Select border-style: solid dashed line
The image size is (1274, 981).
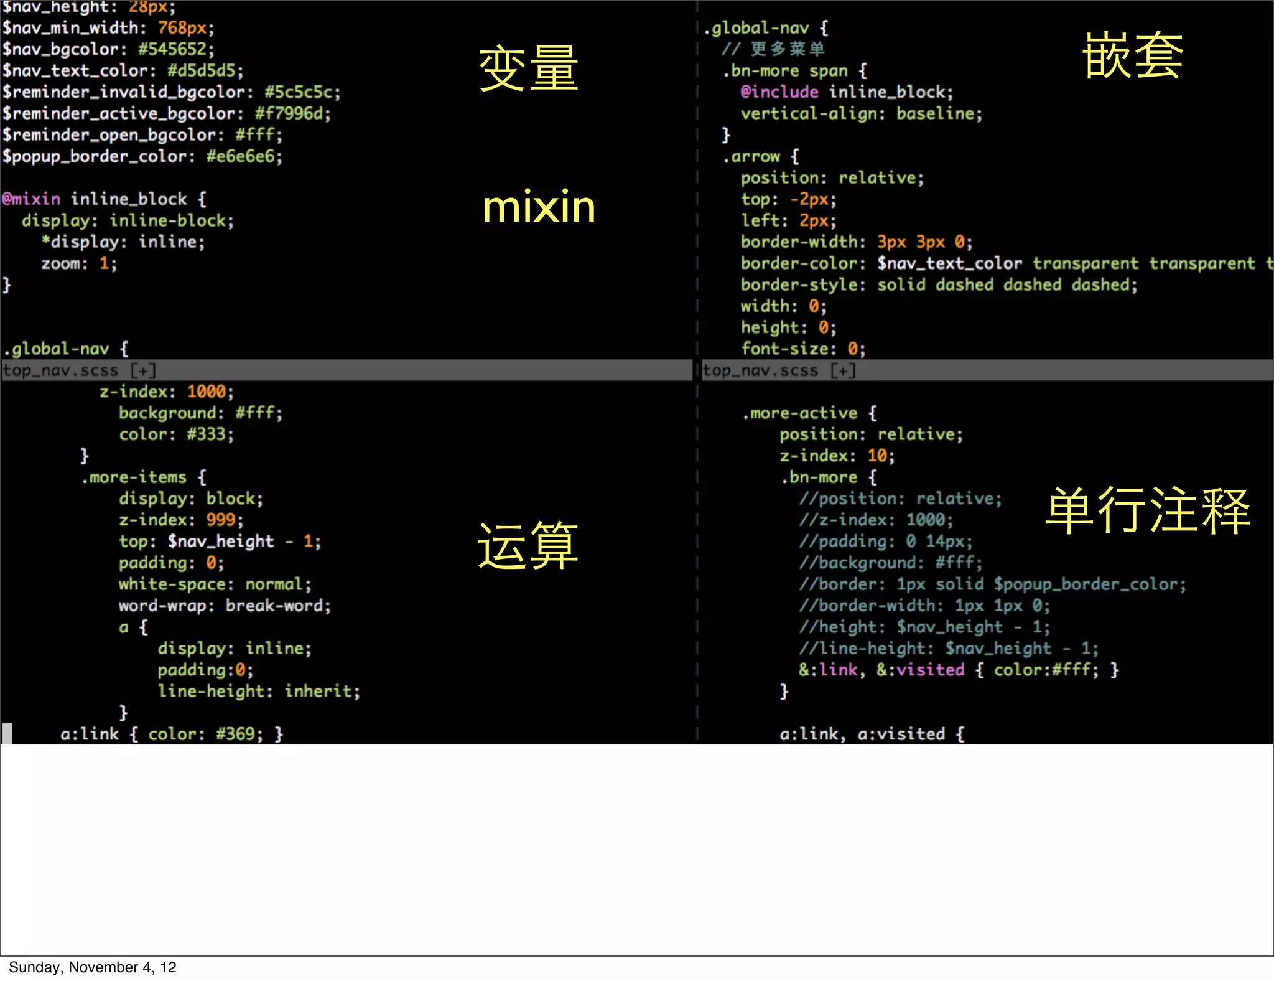939,285
